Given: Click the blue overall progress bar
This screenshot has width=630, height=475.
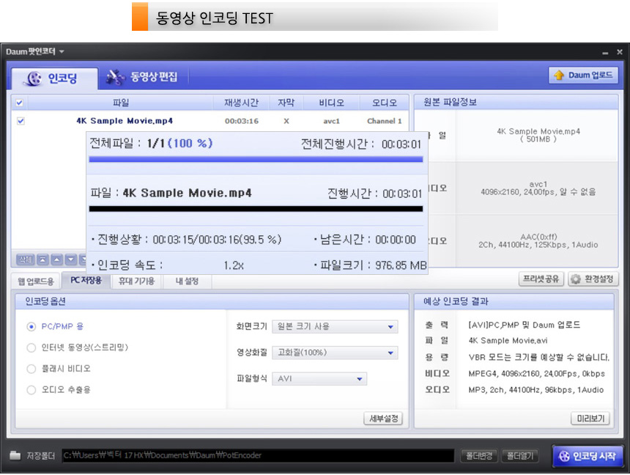Looking at the screenshot, I should (256, 159).
